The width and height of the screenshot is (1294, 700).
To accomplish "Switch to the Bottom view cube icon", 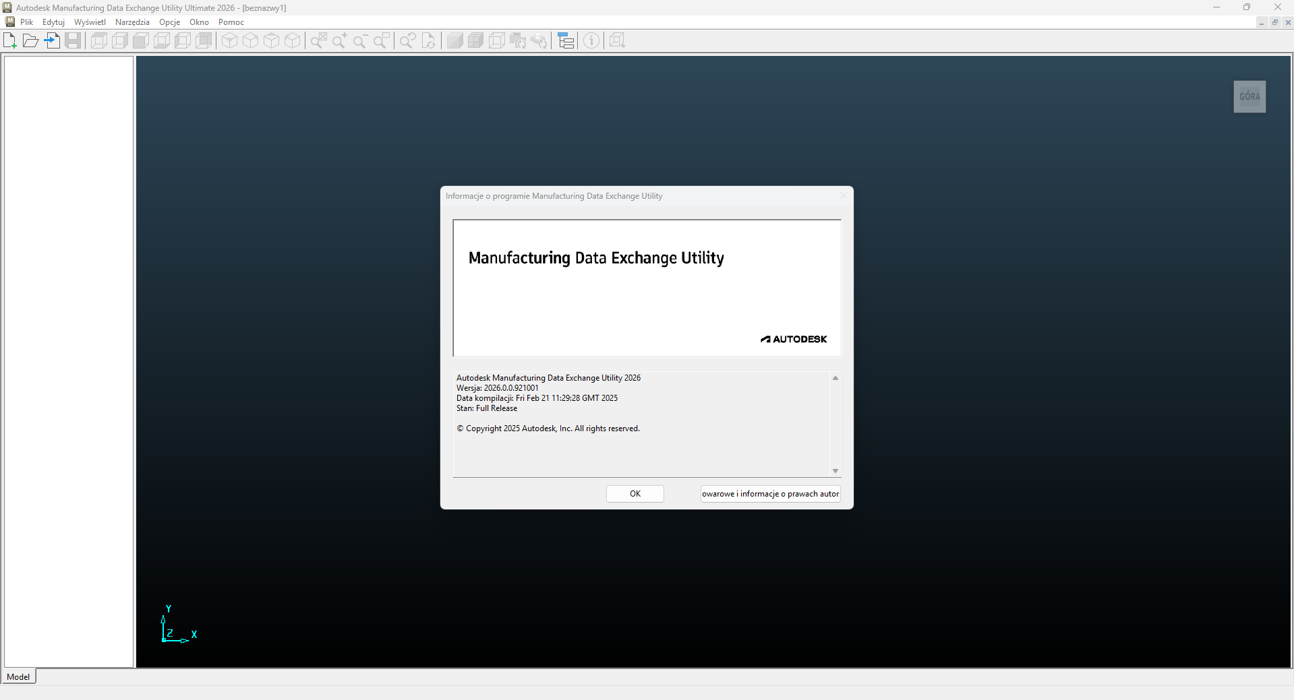I will tap(162, 41).
